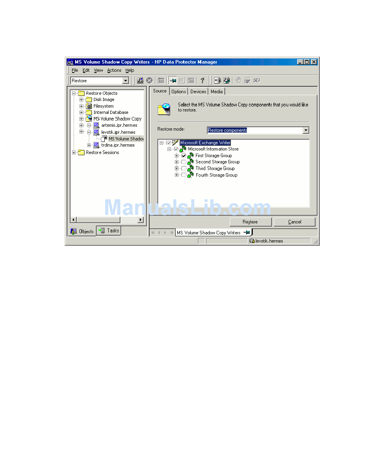The image size is (370, 457).
Task: Open help with the question mark icon
Action: tap(202, 80)
